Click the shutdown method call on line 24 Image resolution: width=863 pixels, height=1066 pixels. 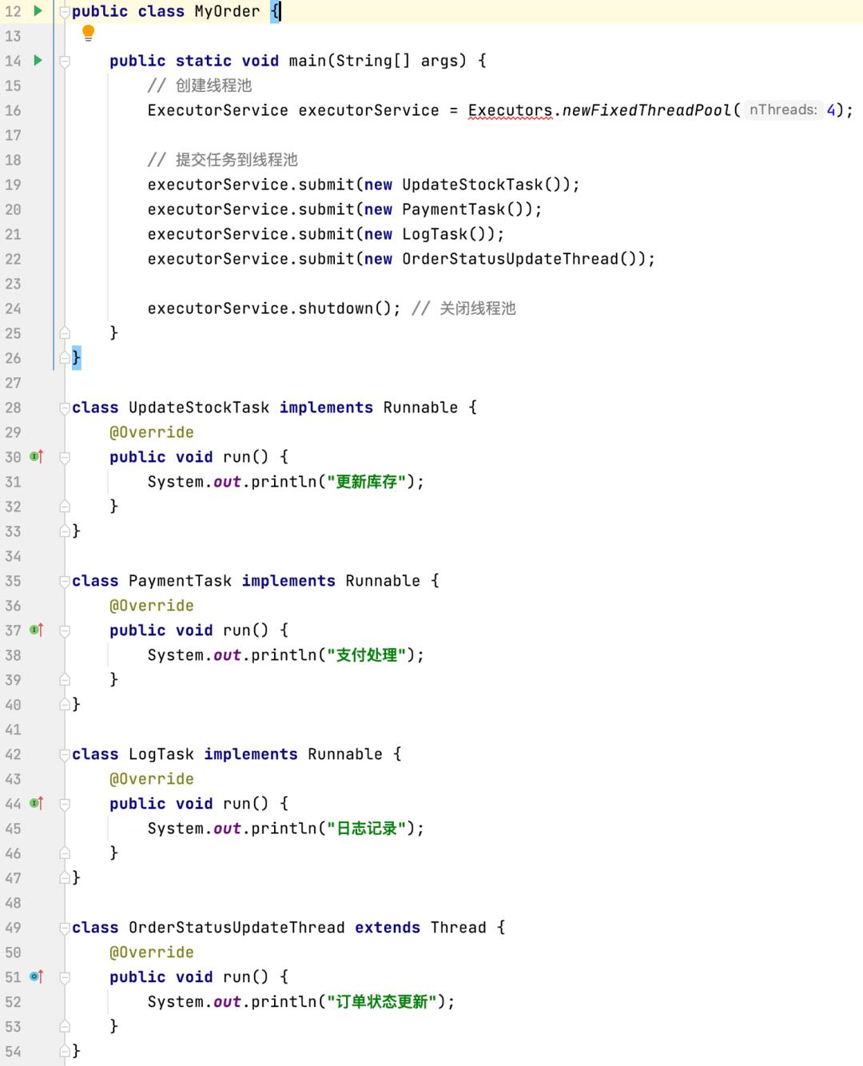pos(336,308)
